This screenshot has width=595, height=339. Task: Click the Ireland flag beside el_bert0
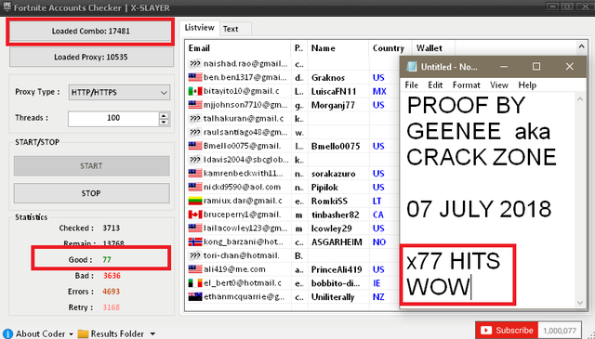pyautogui.click(x=195, y=283)
